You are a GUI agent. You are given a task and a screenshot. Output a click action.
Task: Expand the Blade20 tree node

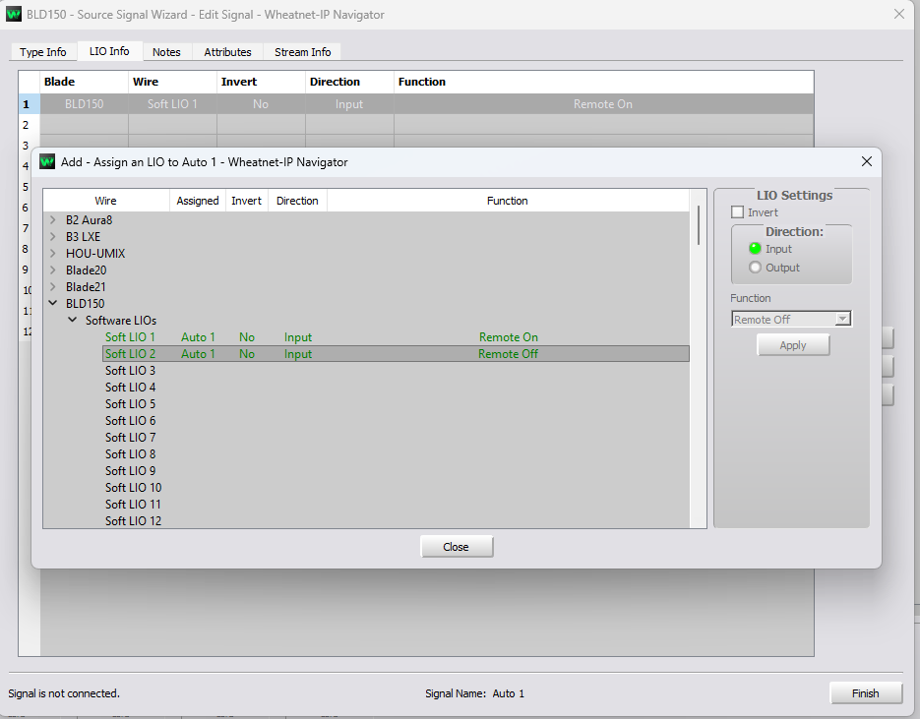tap(53, 270)
